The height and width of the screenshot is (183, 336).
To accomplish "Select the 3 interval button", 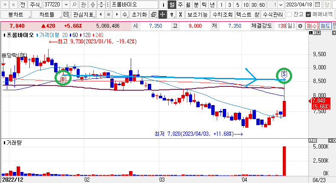I will (x=230, y=5).
